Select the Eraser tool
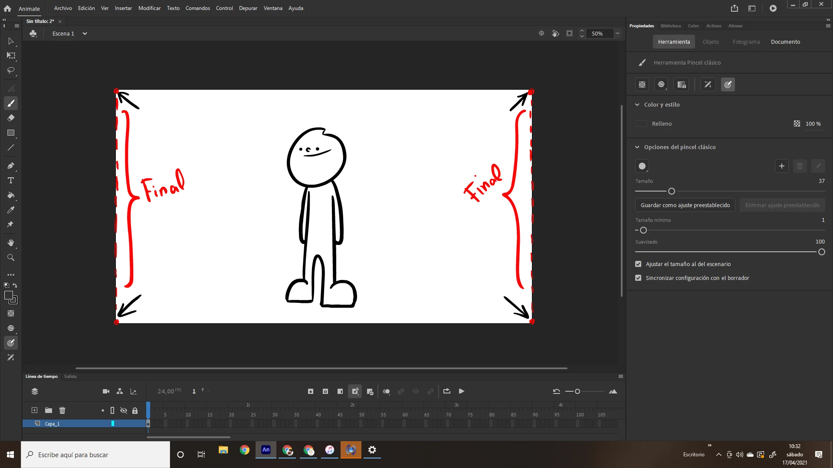The image size is (833, 468). click(11, 118)
